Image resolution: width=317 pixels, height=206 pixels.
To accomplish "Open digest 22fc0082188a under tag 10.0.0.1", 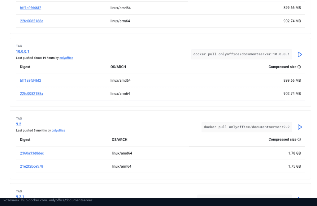I will (x=32, y=93).
